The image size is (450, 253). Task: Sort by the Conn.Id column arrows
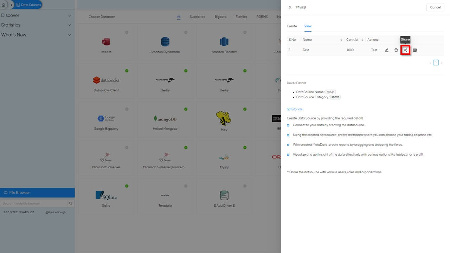click(x=363, y=40)
